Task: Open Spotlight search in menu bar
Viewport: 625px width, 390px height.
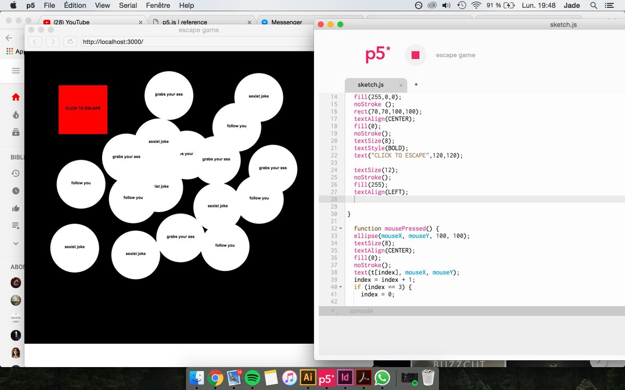Action: point(594,6)
